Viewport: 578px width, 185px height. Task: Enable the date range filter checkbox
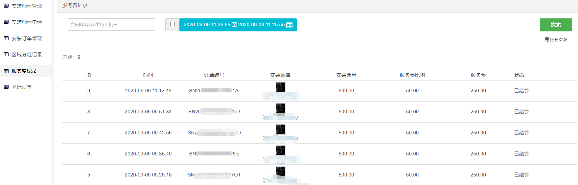[x=173, y=24]
